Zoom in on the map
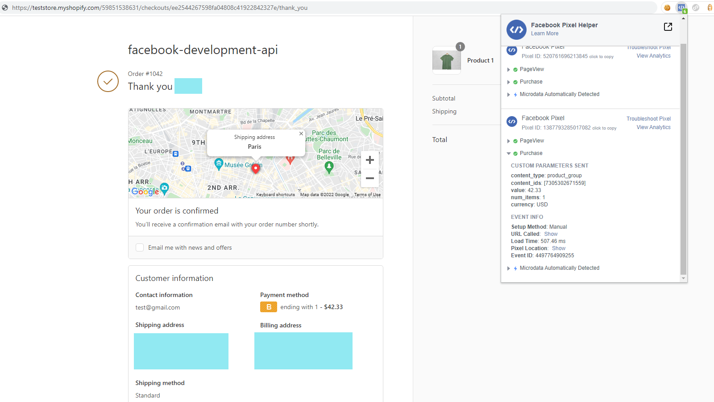The width and height of the screenshot is (714, 402). (370, 160)
